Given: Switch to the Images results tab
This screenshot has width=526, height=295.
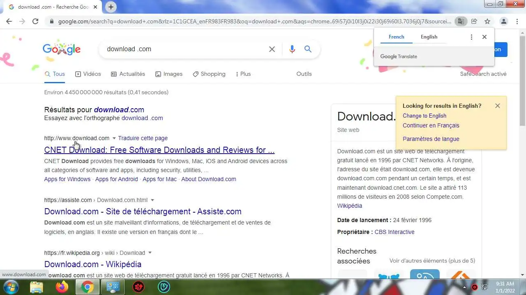Looking at the screenshot, I should point(169,74).
